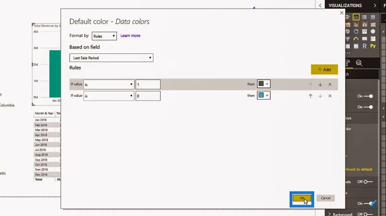Viewport: 386px width, 216px height.
Task: Select the funnel visualization
Action: coord(347,39)
